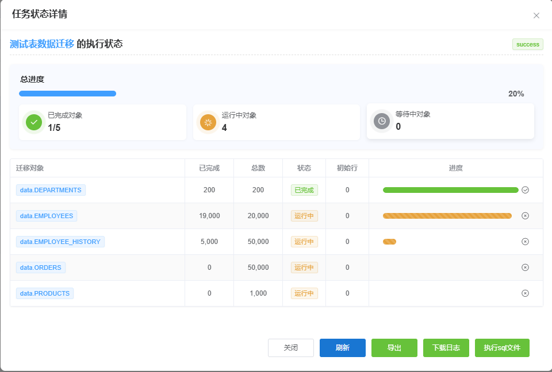This screenshot has height=372, width=552.
Task: Click the orange running objects spinner icon
Action: click(208, 122)
